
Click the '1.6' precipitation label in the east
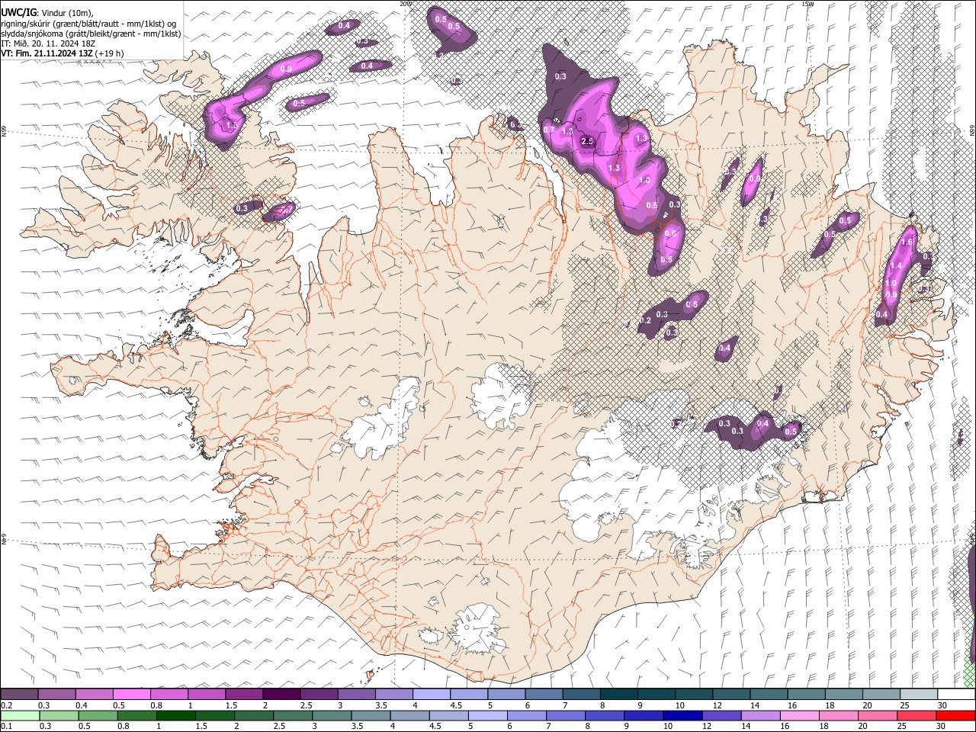(x=907, y=242)
